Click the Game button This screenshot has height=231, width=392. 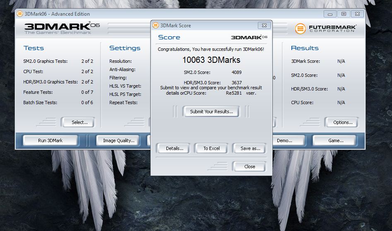tap(335, 141)
